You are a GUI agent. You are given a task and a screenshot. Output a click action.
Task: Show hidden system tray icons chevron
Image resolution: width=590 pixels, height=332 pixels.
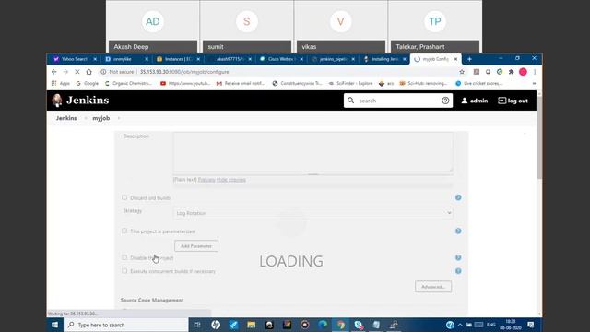coord(460,325)
